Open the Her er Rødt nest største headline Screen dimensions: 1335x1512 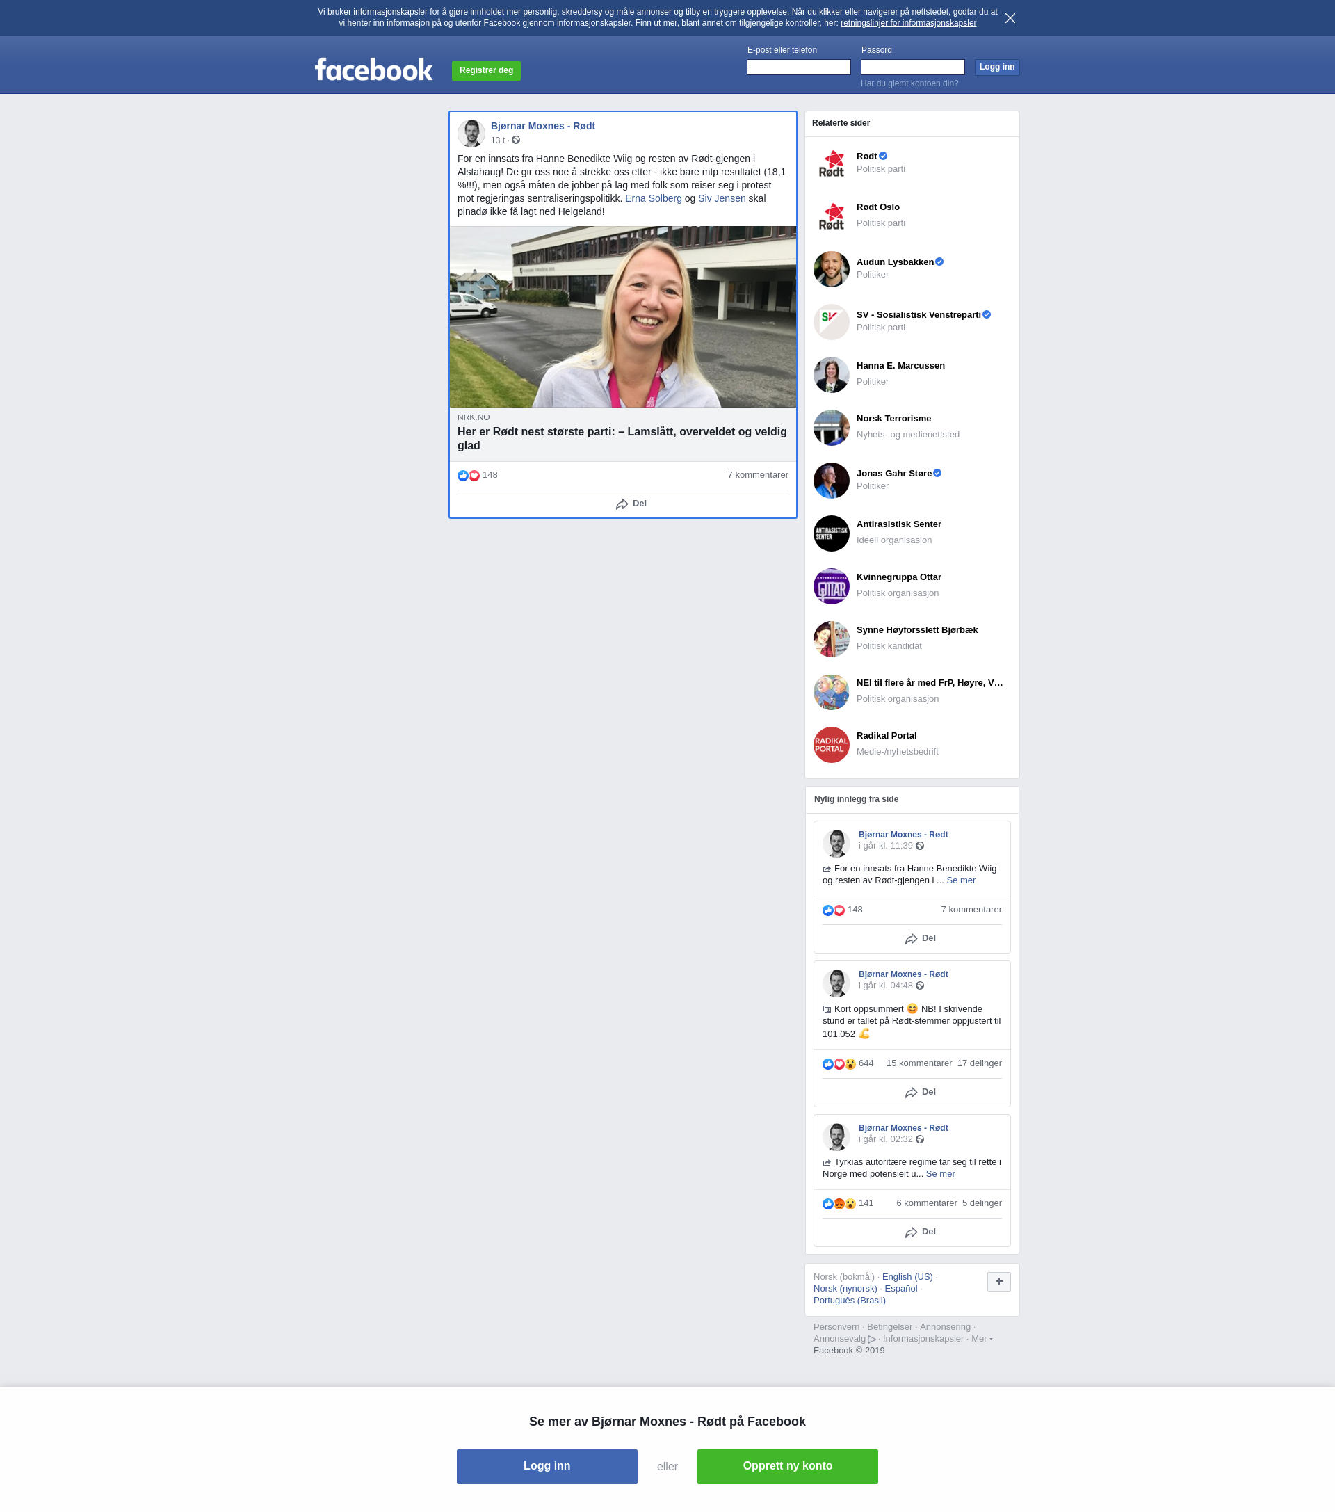[623, 439]
